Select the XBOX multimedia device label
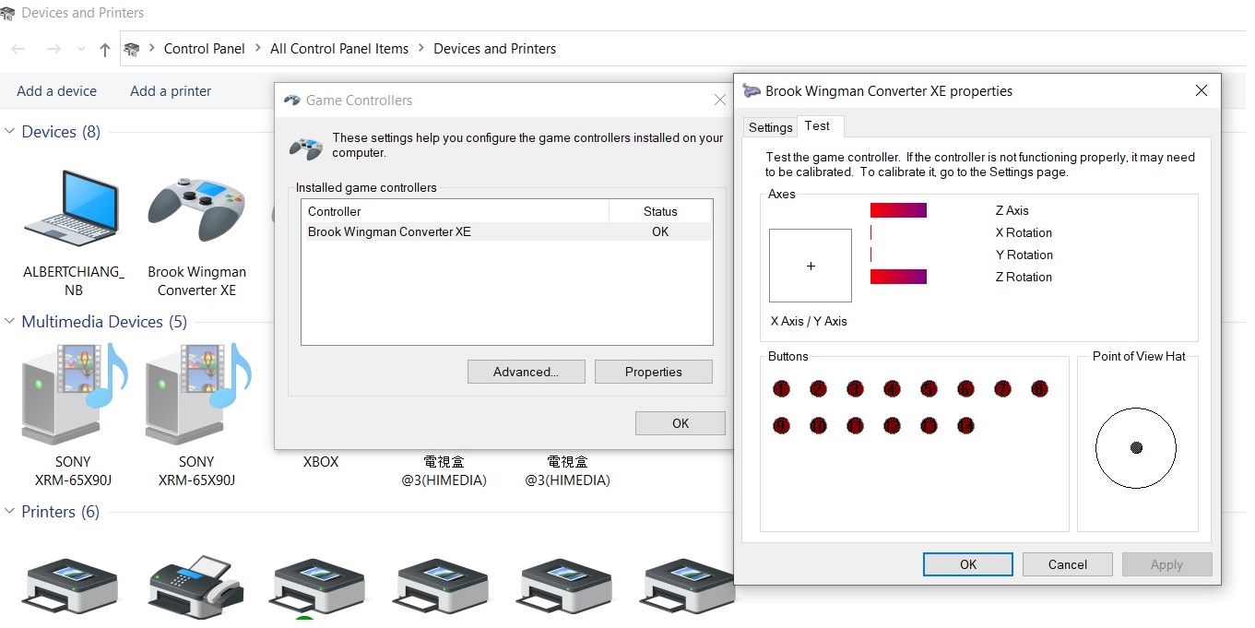1255x628 pixels. (x=321, y=462)
